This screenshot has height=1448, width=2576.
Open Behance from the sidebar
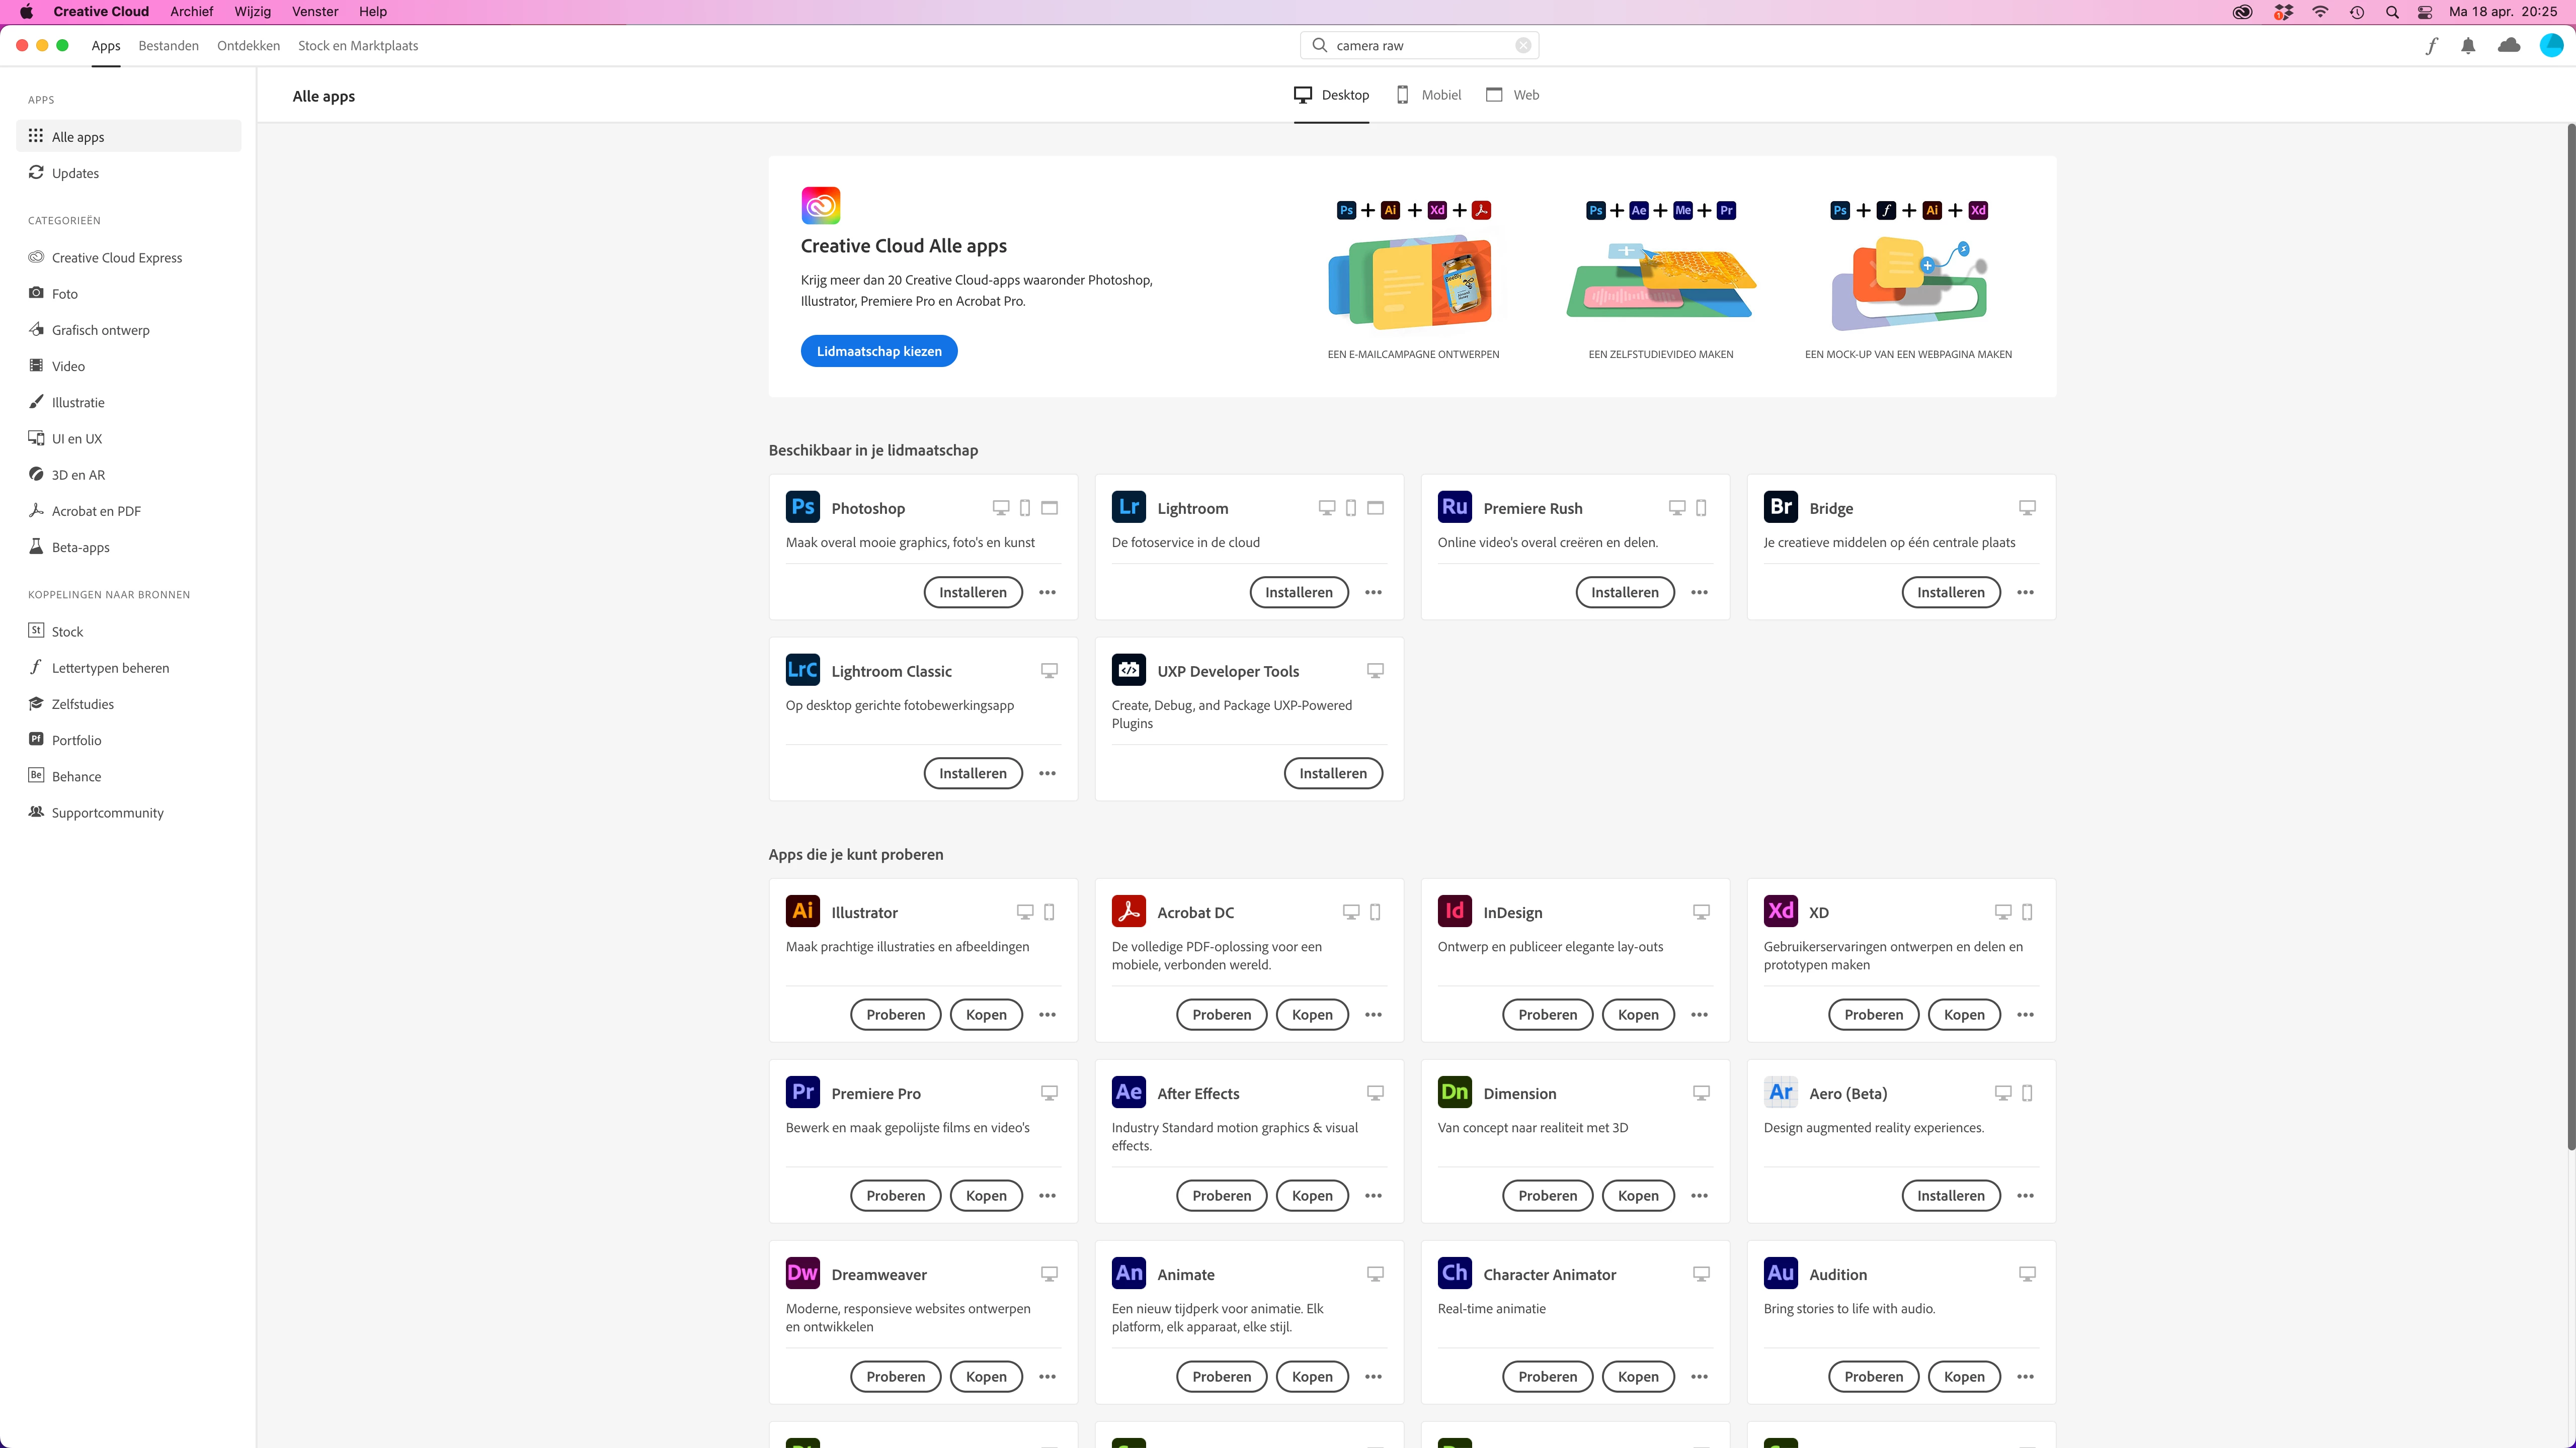tap(76, 776)
